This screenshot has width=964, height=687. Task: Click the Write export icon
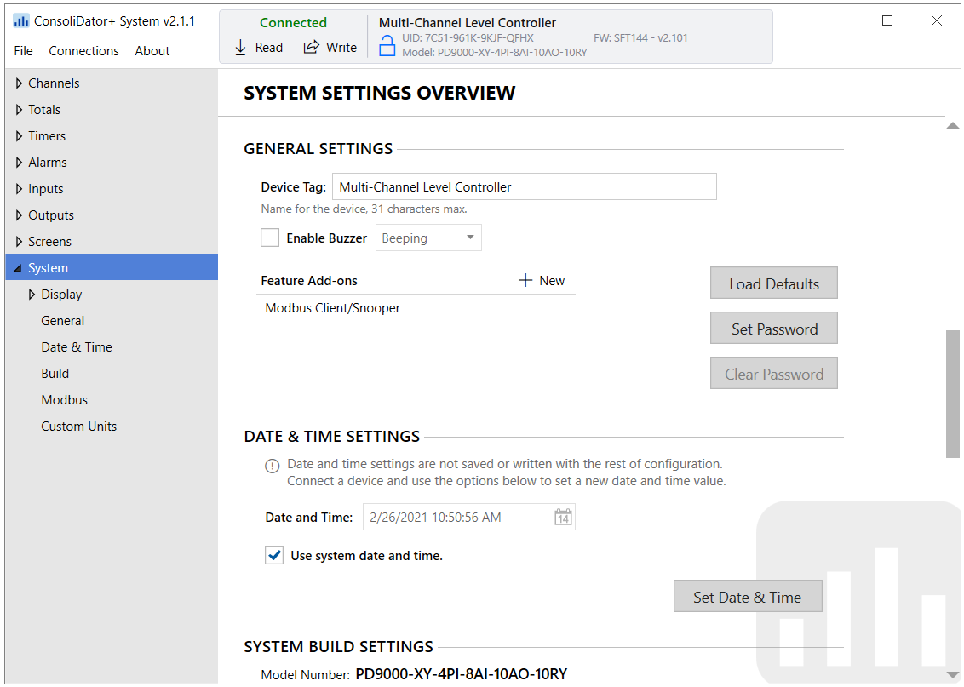[312, 48]
